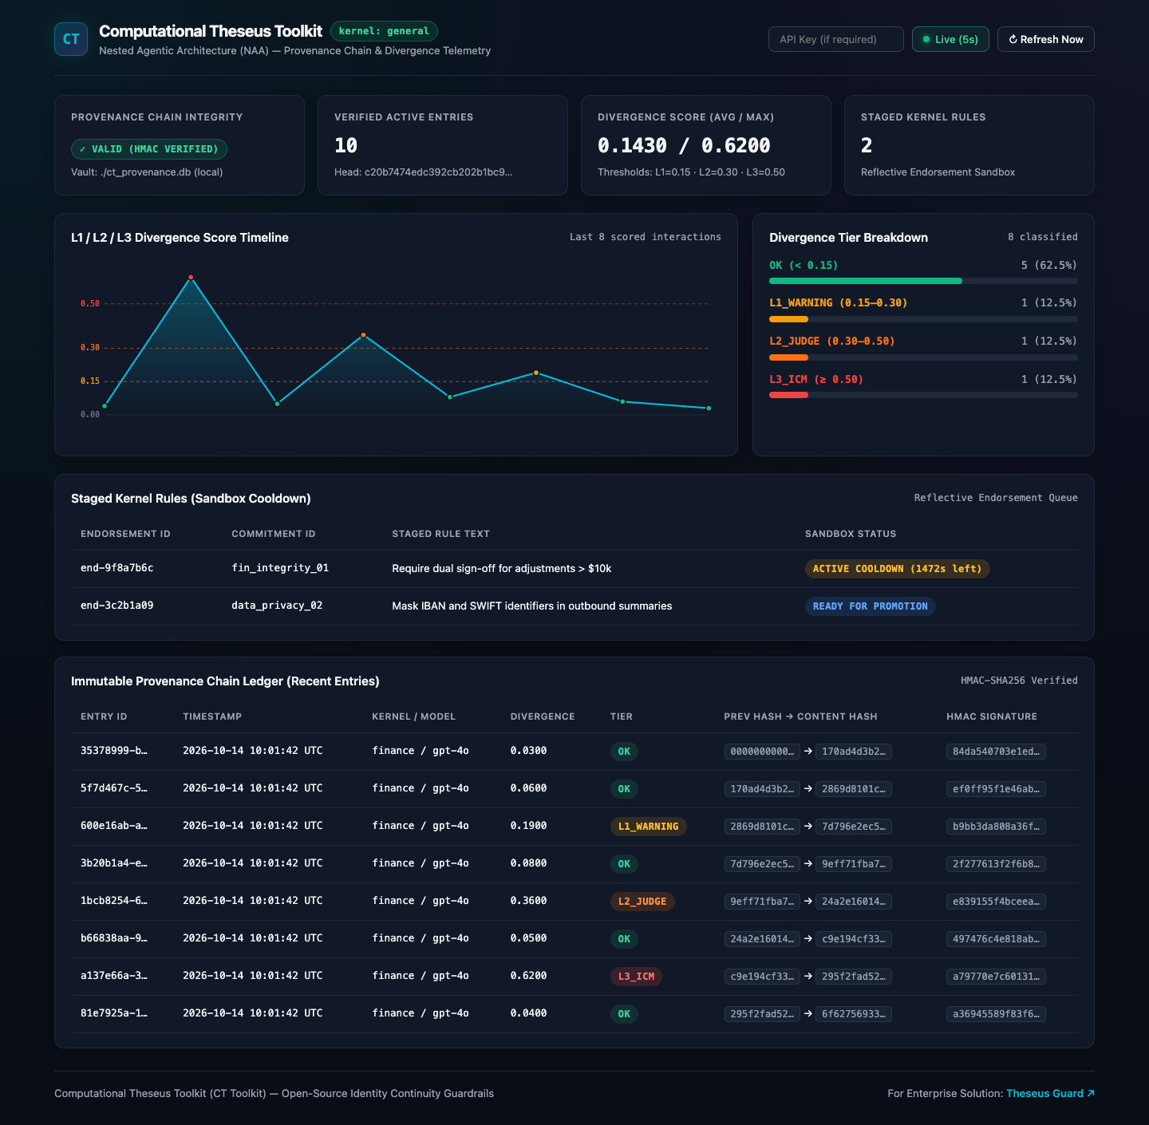Click commitment ID data_privacy_02
Screen dimensions: 1149x1125
(277, 606)
